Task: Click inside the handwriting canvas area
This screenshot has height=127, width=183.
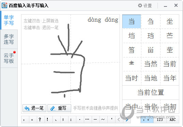Action: click(x=71, y=64)
